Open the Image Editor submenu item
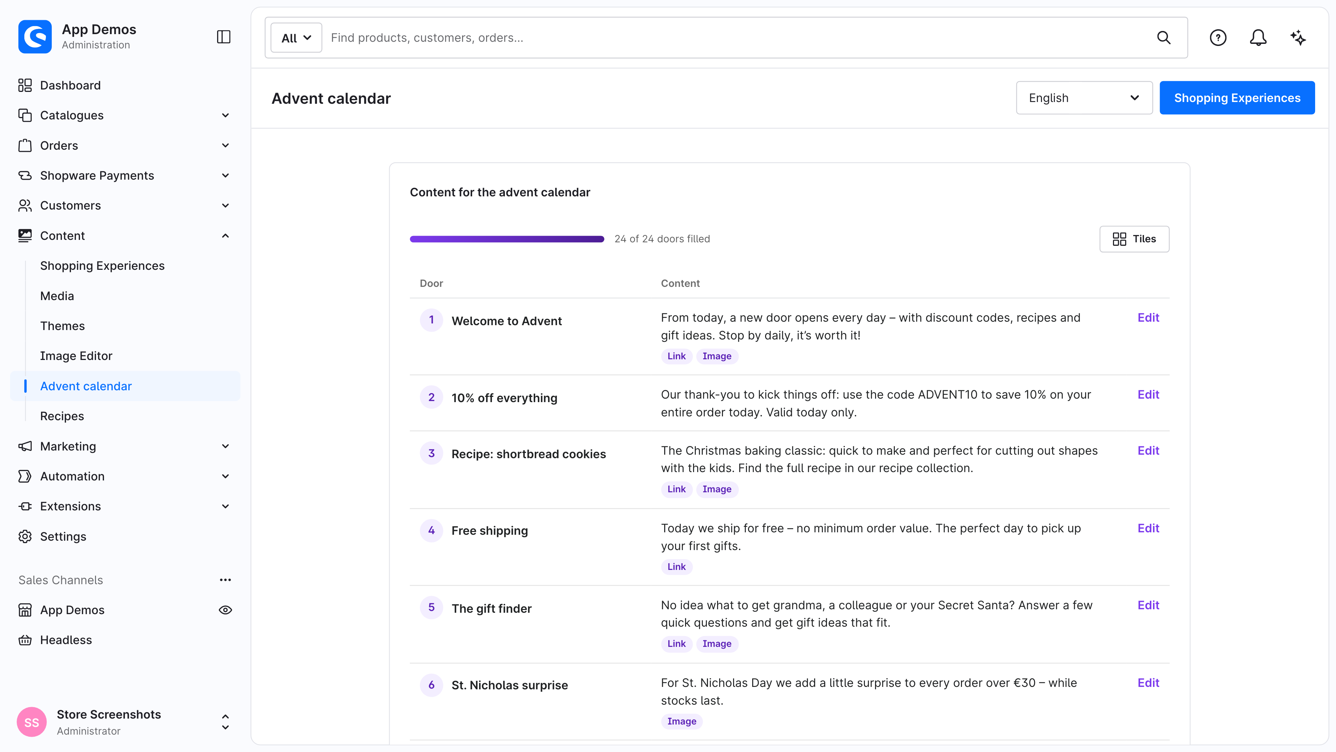The image size is (1336, 752). (x=76, y=356)
